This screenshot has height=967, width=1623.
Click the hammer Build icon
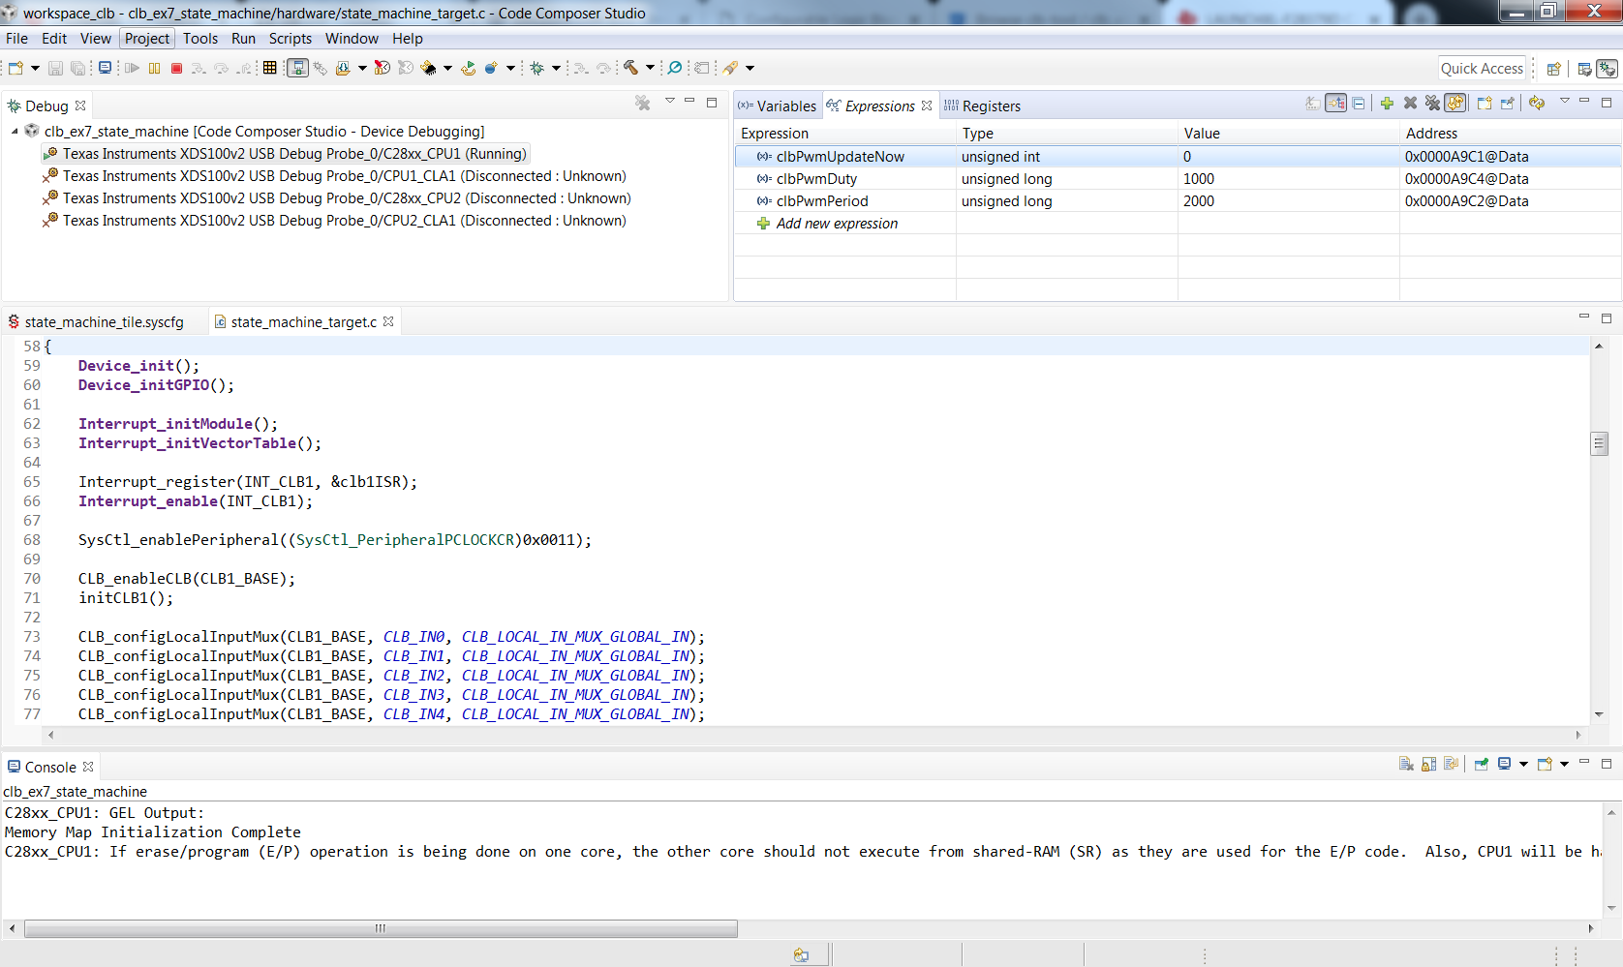[x=631, y=68]
